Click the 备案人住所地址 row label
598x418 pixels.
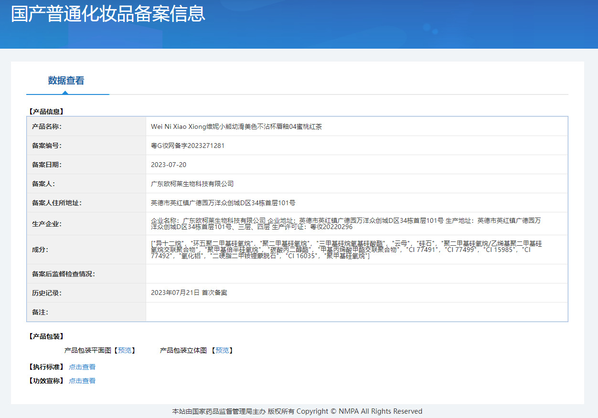[57, 203]
